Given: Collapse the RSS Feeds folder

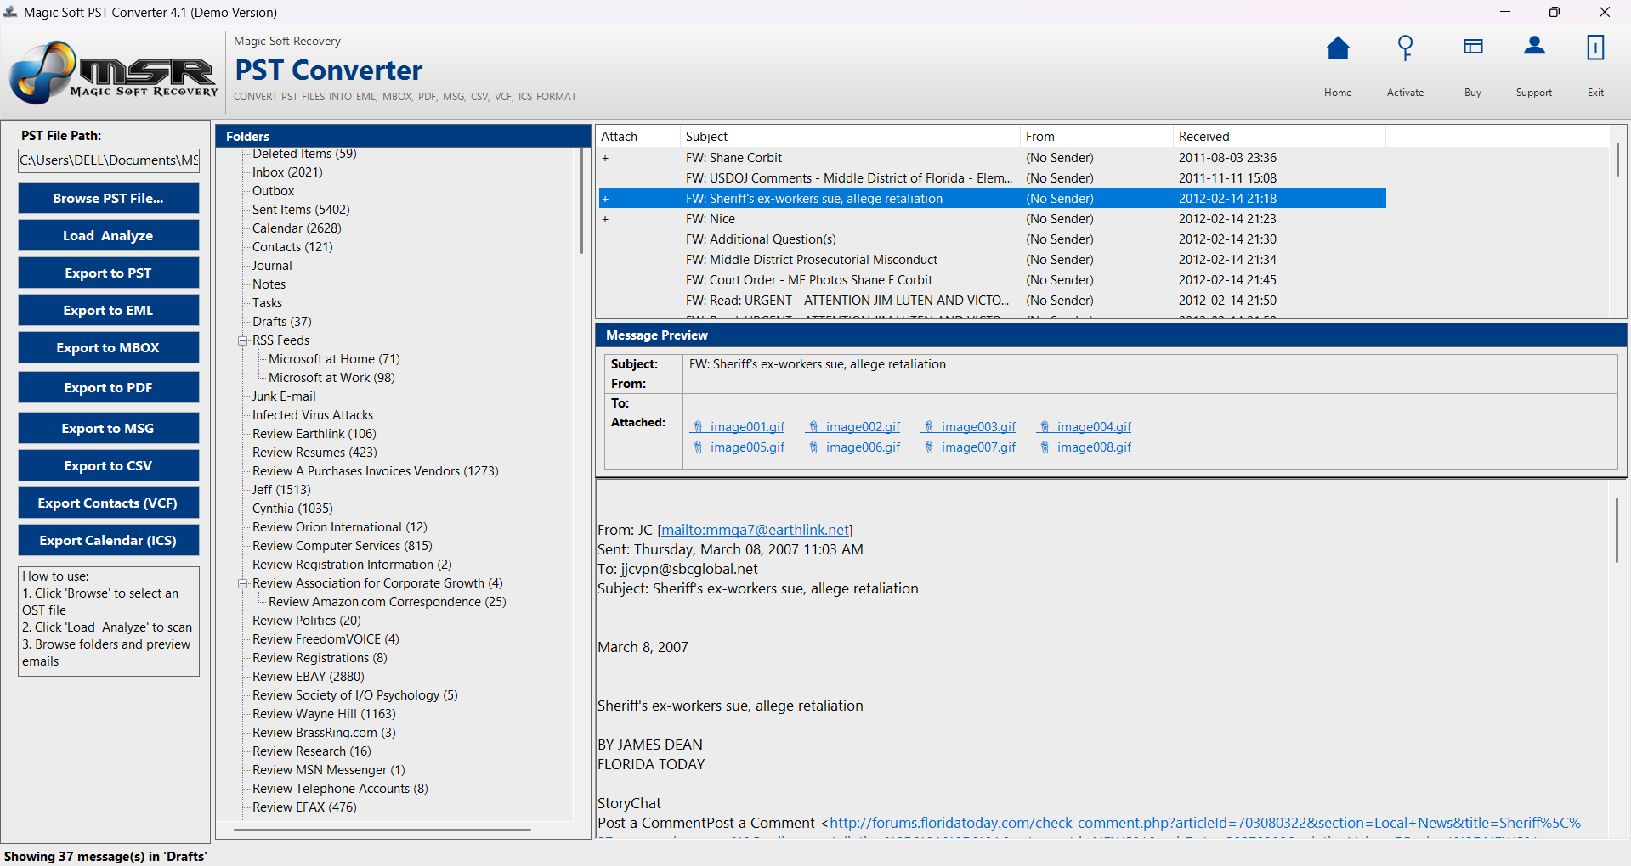Looking at the screenshot, I should click(242, 340).
